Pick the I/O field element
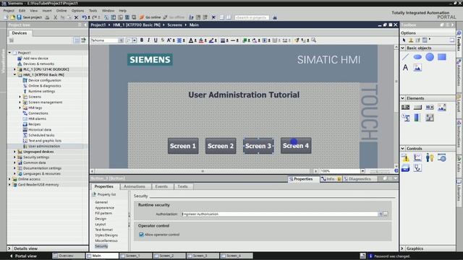The width and height of the screenshot is (463, 260). [x=405, y=108]
